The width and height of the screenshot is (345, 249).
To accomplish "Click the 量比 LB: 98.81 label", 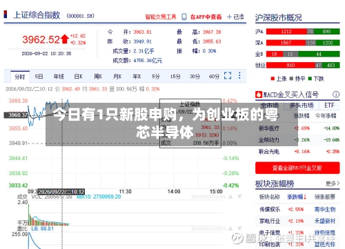I will point(42,228).
